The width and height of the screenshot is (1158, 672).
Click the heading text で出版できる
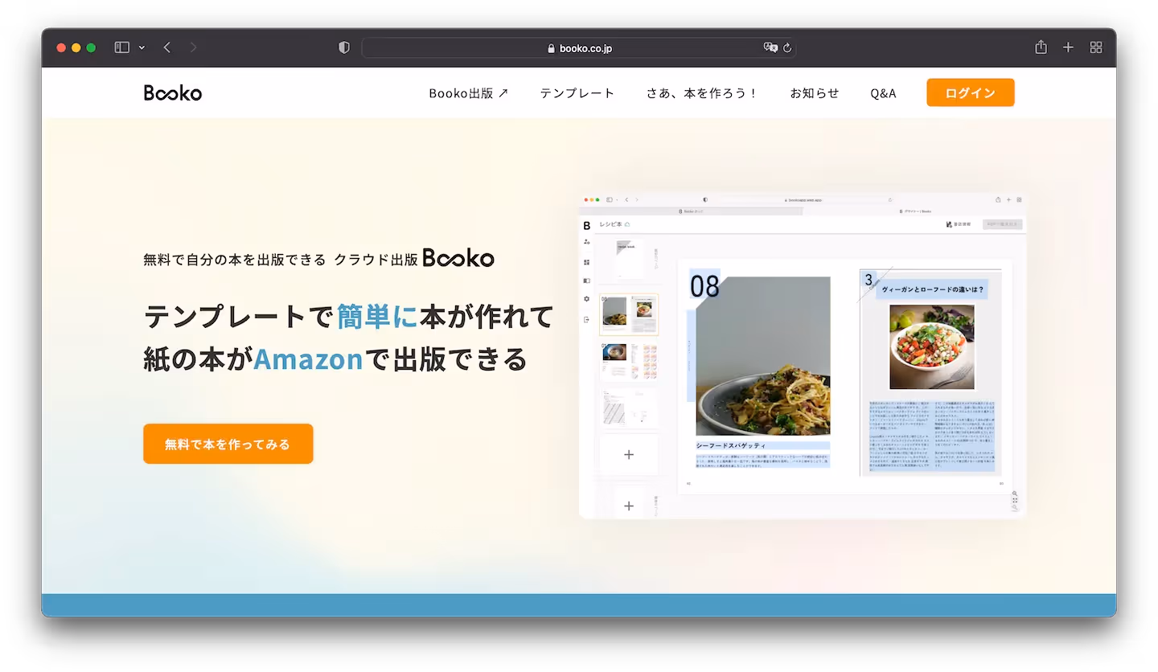click(x=446, y=359)
